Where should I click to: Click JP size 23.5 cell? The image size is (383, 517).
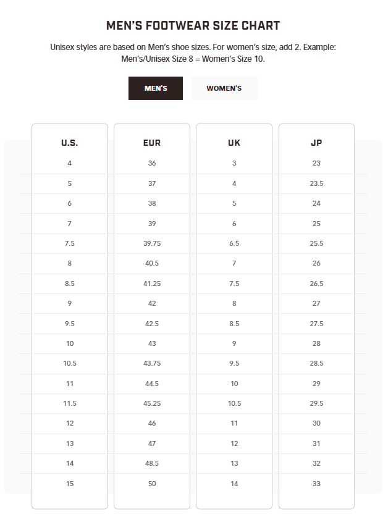pos(316,183)
